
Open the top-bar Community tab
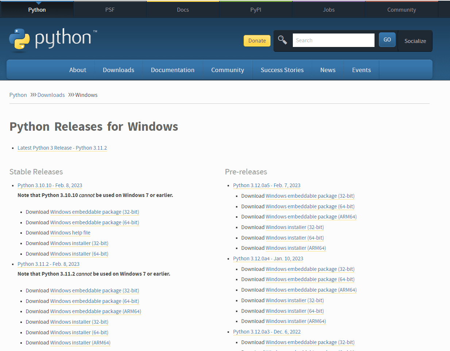point(401,9)
